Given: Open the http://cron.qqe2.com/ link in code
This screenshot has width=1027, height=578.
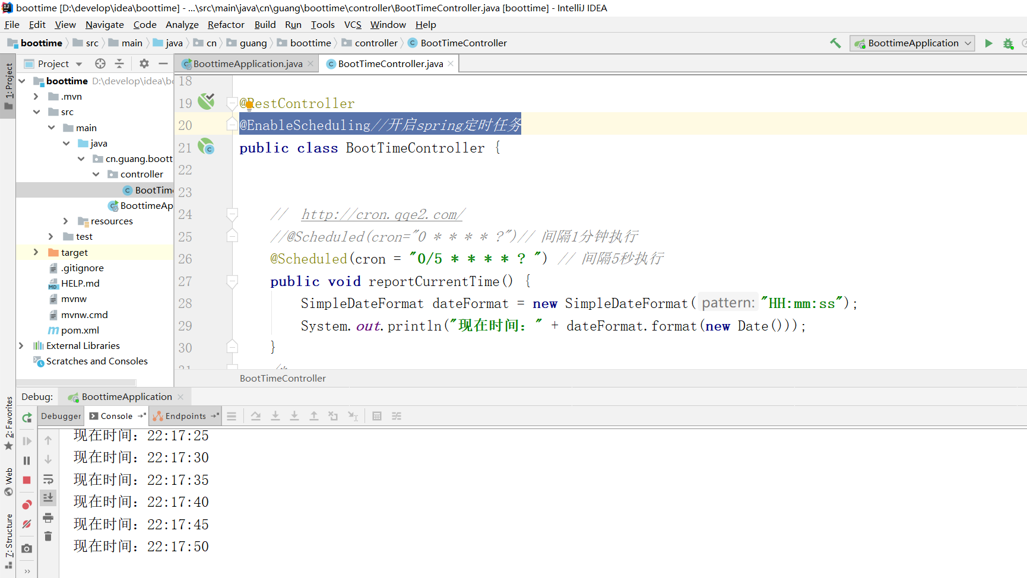Looking at the screenshot, I should (383, 214).
